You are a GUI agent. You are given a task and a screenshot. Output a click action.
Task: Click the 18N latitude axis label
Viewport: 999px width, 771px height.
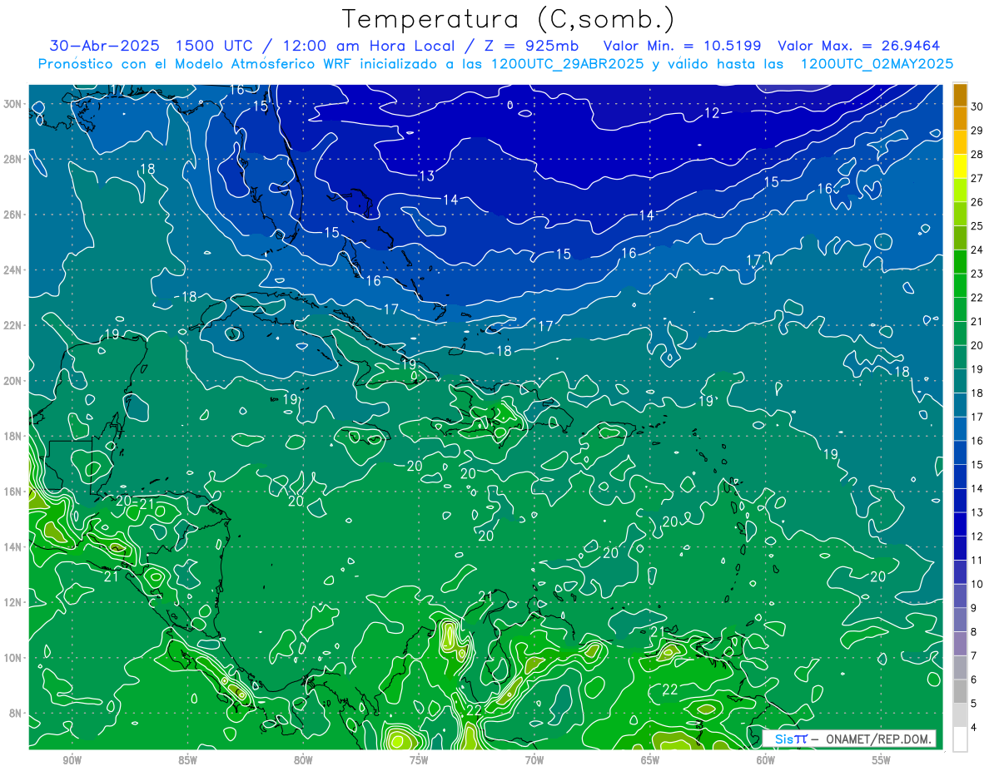14,436
